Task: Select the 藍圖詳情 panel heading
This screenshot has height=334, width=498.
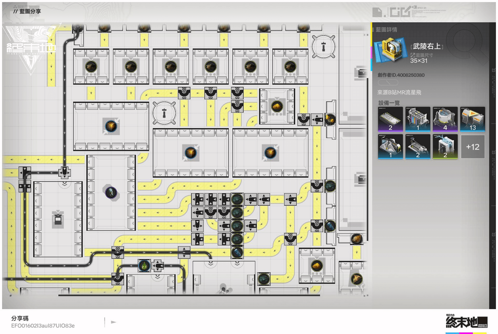Action: pos(386,30)
